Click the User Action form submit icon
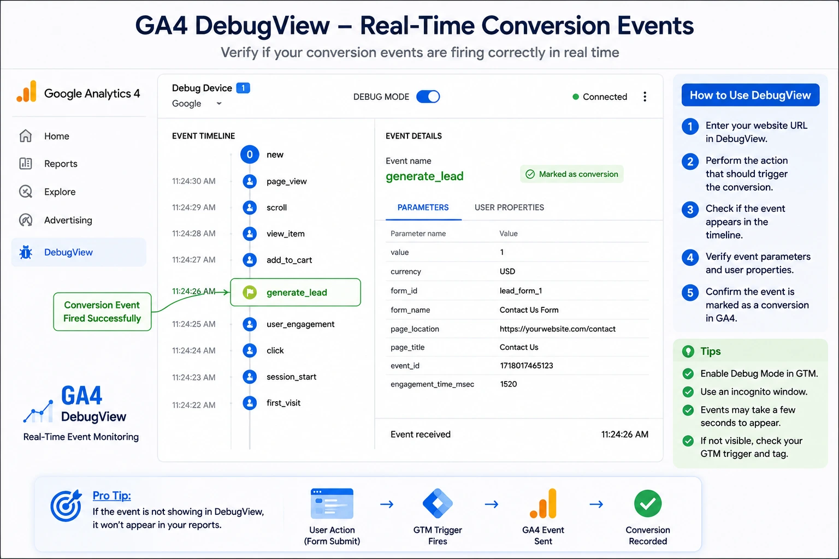 [x=332, y=503]
